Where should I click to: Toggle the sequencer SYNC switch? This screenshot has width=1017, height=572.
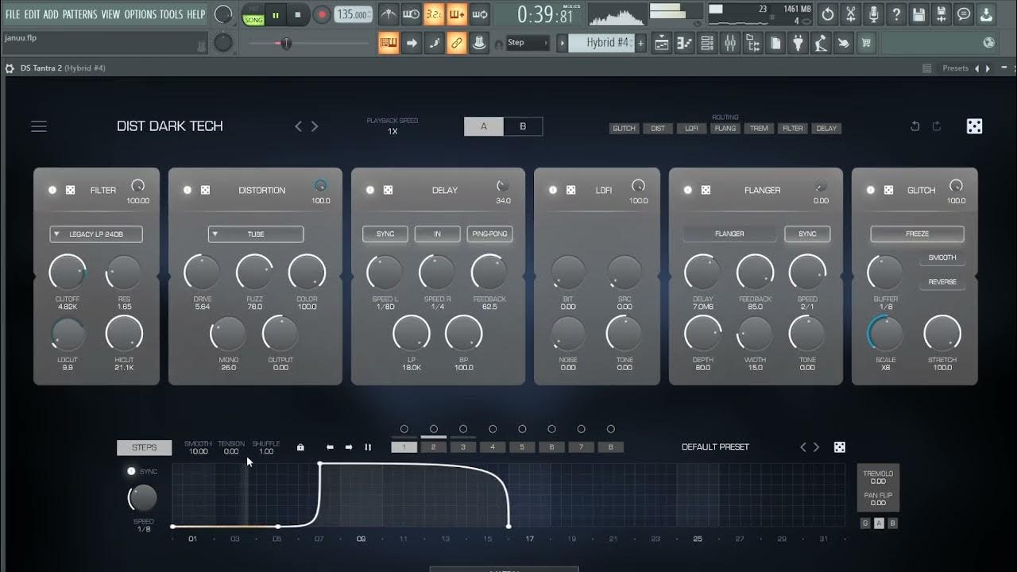coord(131,471)
